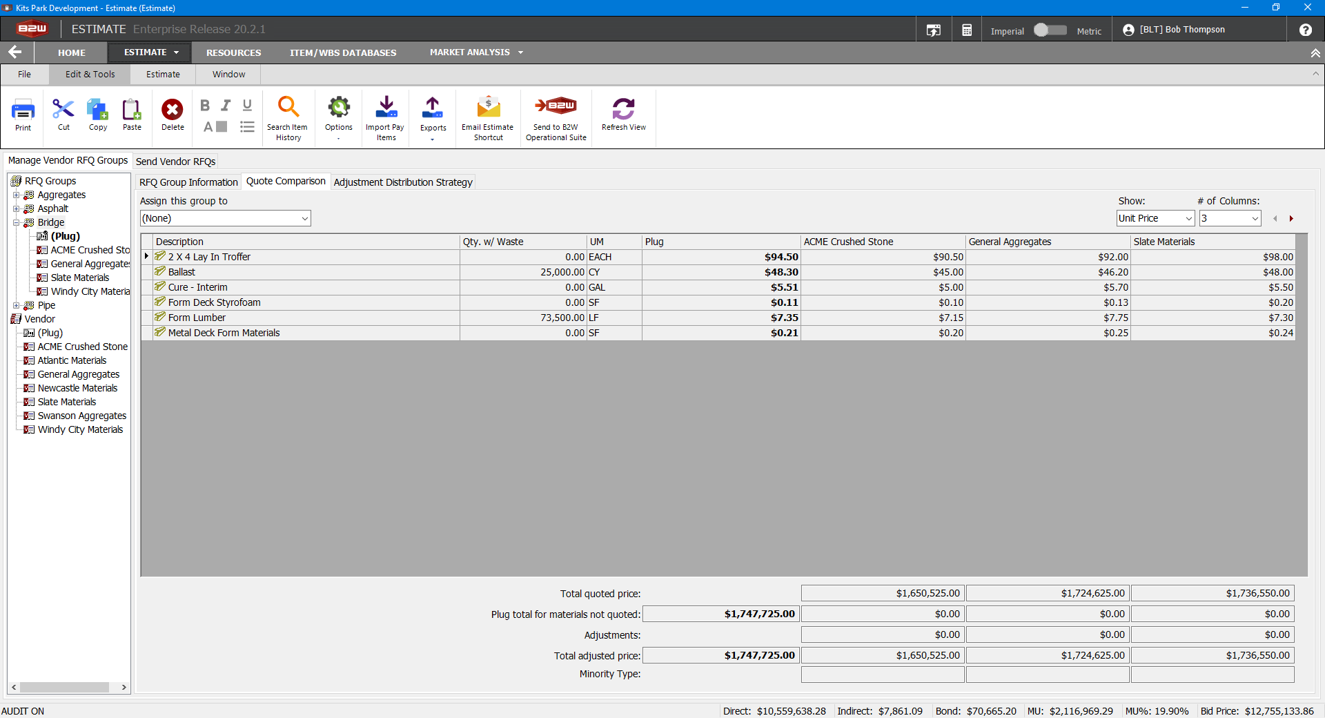The image size is (1325, 718).
Task: Click the ACME Adjustments field
Action: coord(883,634)
